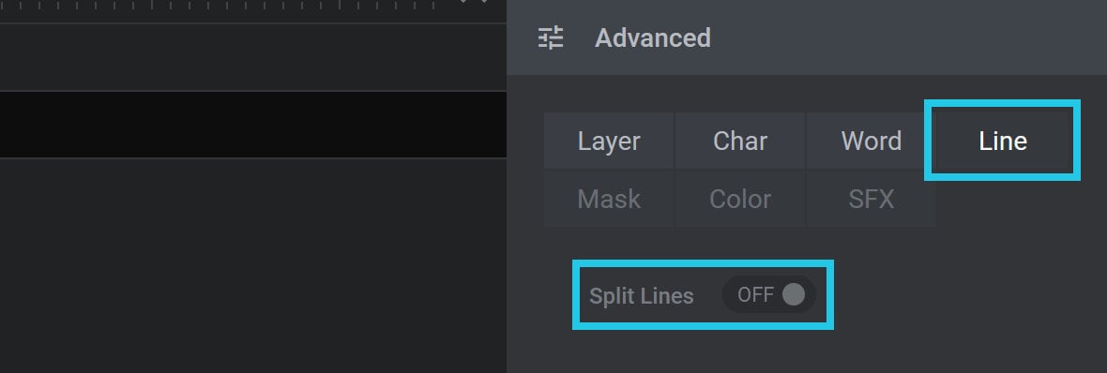Click the gray Split Lines toggle knob
1107x373 pixels.
(x=794, y=294)
